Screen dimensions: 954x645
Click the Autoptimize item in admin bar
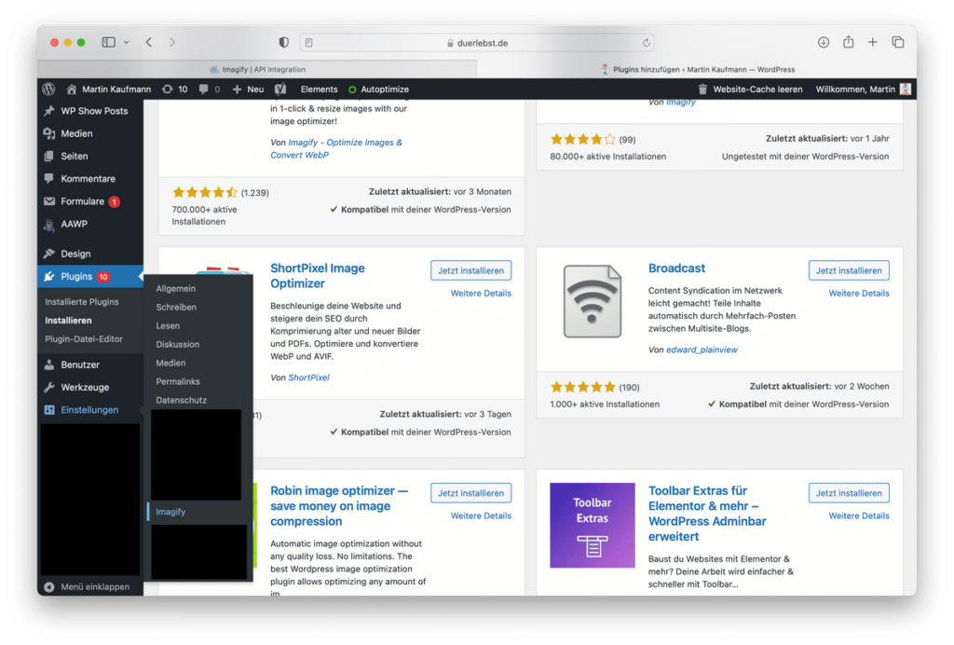click(378, 89)
